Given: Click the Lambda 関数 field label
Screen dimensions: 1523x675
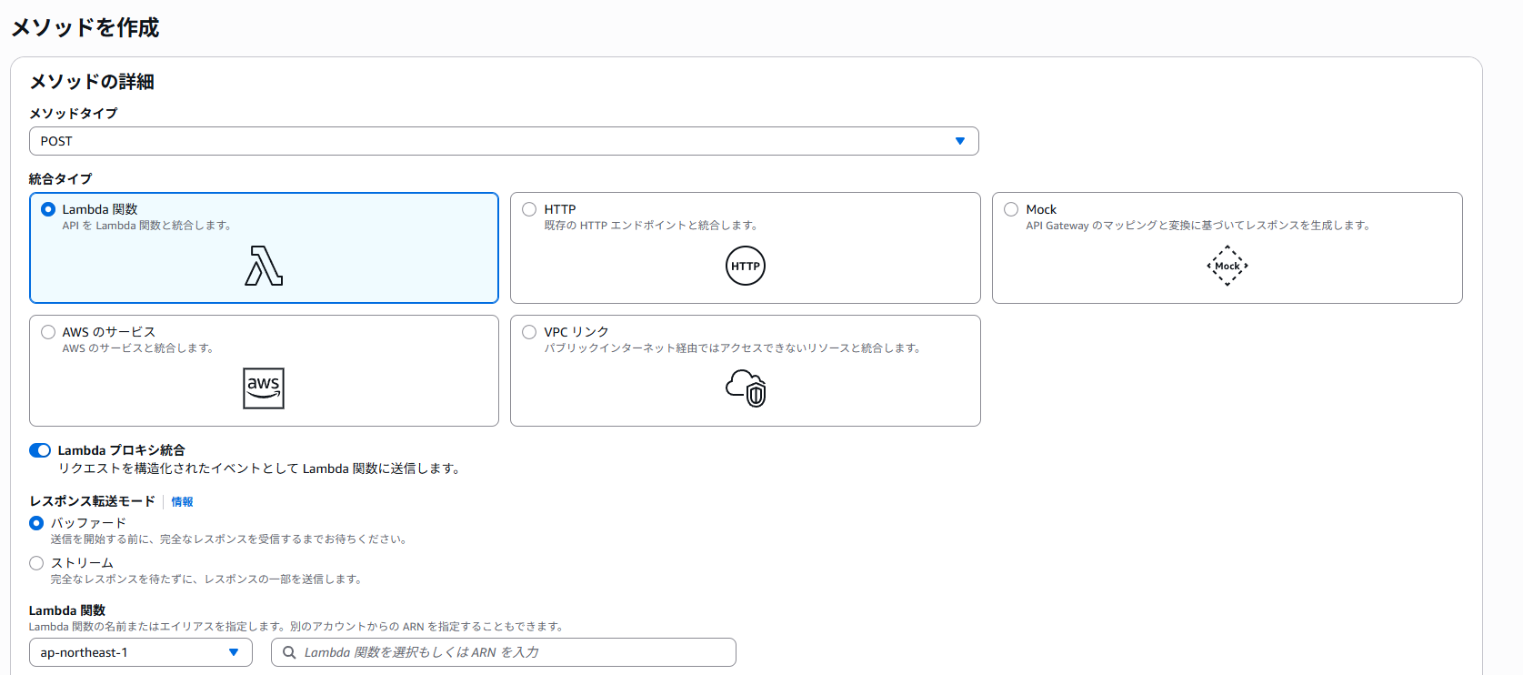Looking at the screenshot, I should 67,610.
